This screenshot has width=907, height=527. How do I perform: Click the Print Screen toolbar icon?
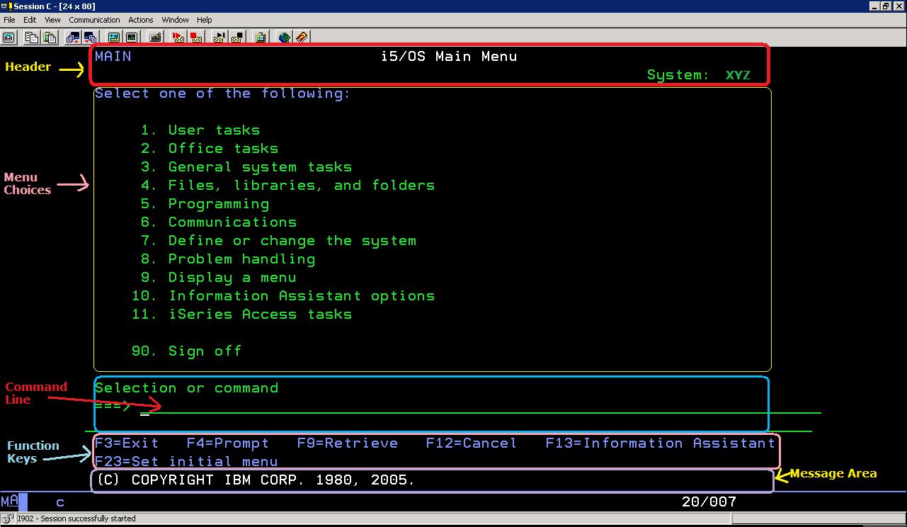[9, 38]
